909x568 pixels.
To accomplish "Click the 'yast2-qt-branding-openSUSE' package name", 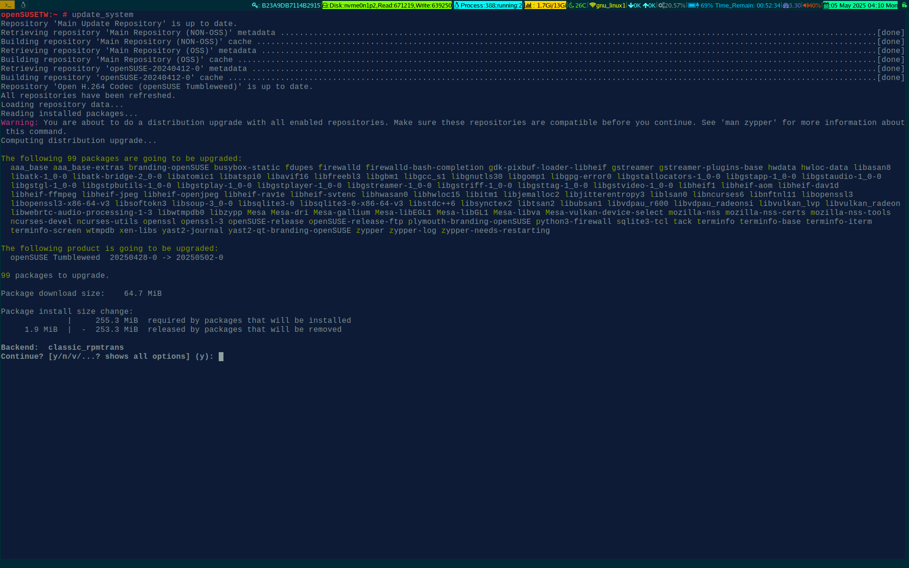I will (x=290, y=231).
